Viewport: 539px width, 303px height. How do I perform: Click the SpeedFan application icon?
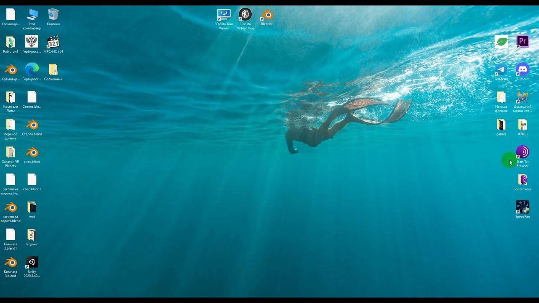tap(523, 207)
